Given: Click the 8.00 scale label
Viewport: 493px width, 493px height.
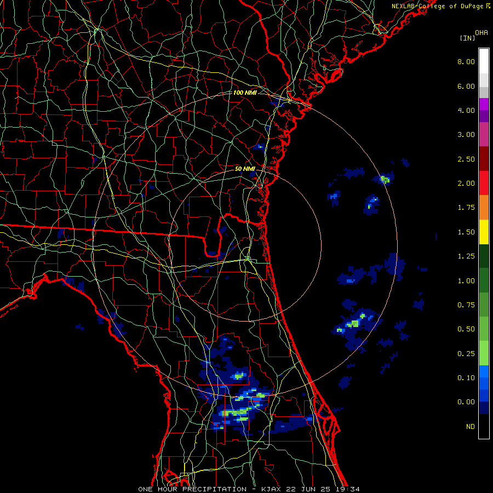Looking at the screenshot, I should pos(466,61).
